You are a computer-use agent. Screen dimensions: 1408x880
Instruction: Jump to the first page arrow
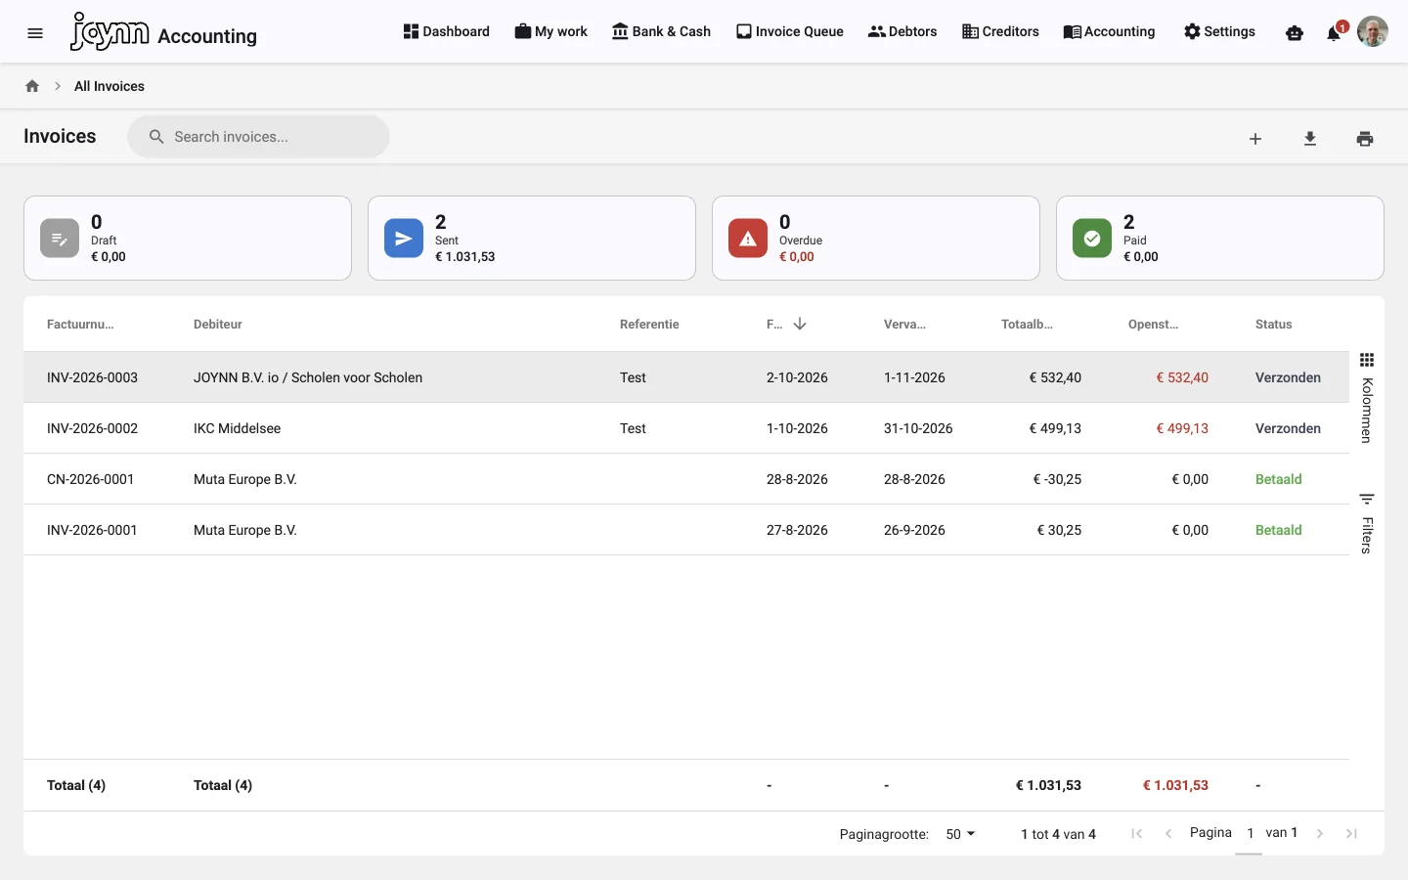(1137, 834)
